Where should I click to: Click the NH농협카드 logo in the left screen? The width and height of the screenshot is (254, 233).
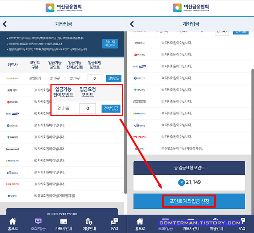tap(12, 161)
